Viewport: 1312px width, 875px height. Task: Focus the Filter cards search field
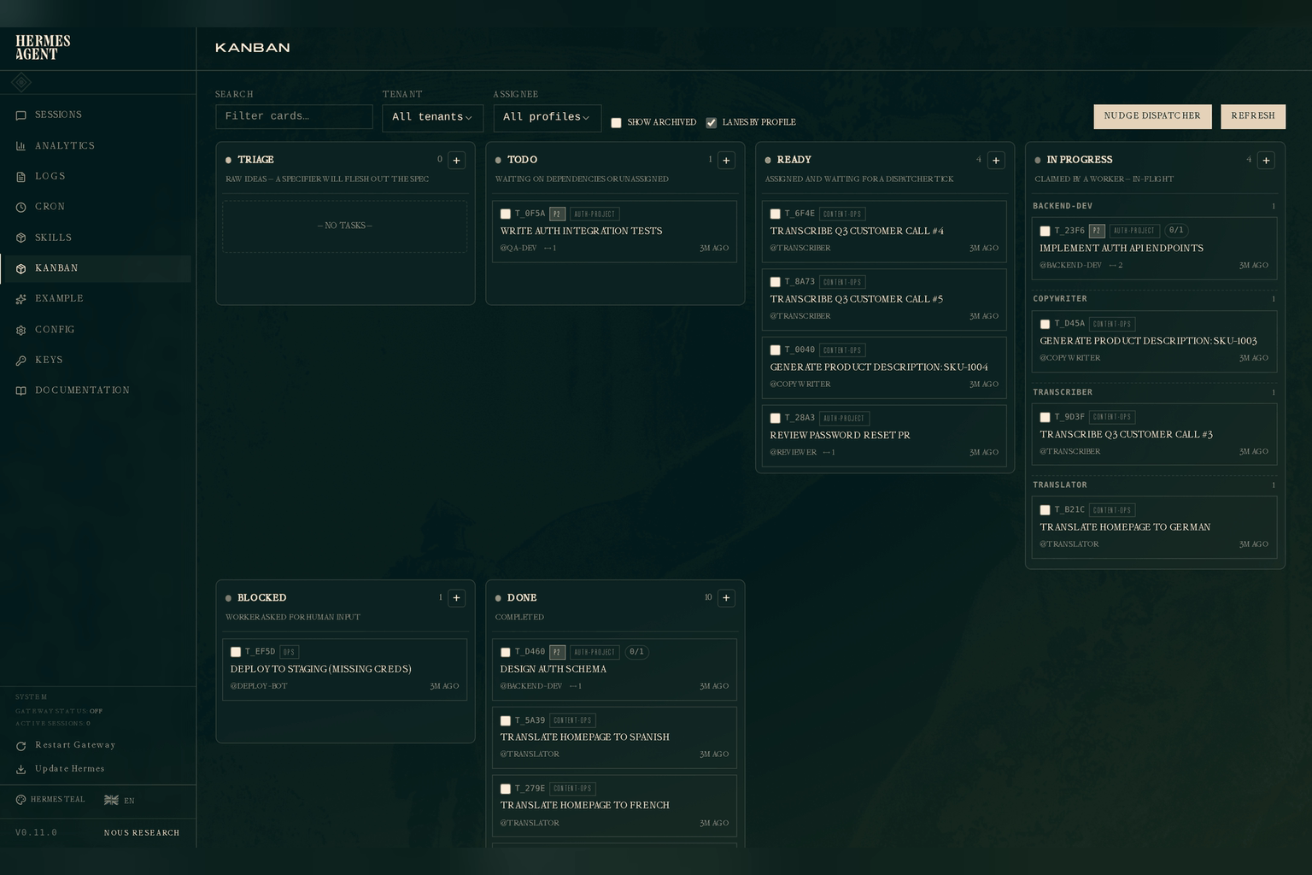click(x=294, y=117)
